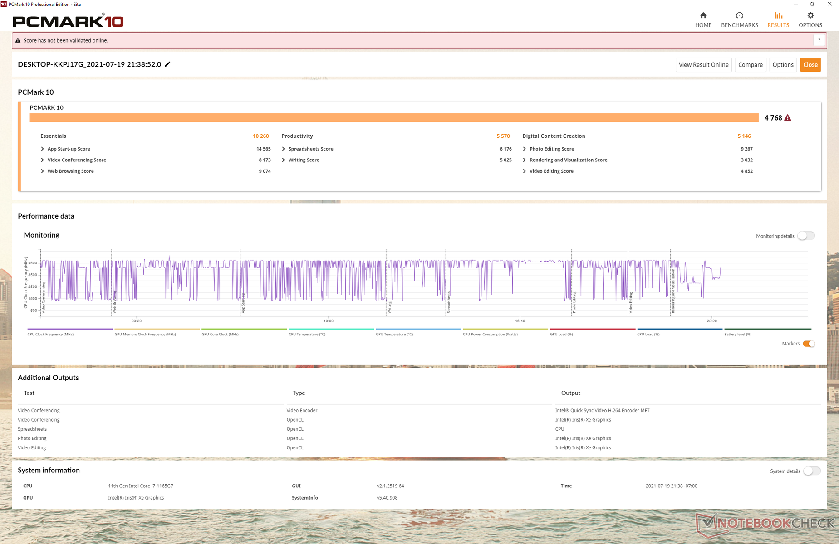Image resolution: width=839 pixels, height=544 pixels.
Task: Expand Photo Editing Score details
Action: coord(525,149)
